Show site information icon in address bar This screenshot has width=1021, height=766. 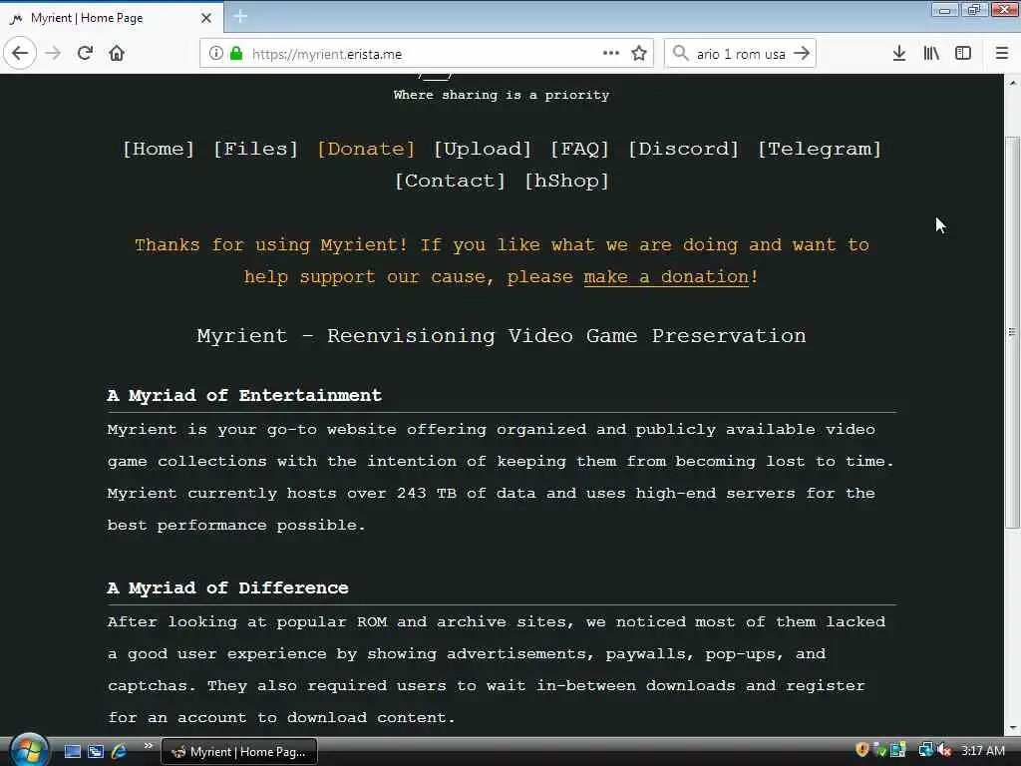point(216,54)
